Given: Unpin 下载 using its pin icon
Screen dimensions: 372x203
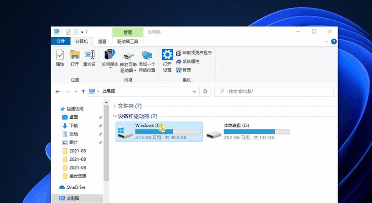Looking at the screenshot, I should click(x=100, y=126).
